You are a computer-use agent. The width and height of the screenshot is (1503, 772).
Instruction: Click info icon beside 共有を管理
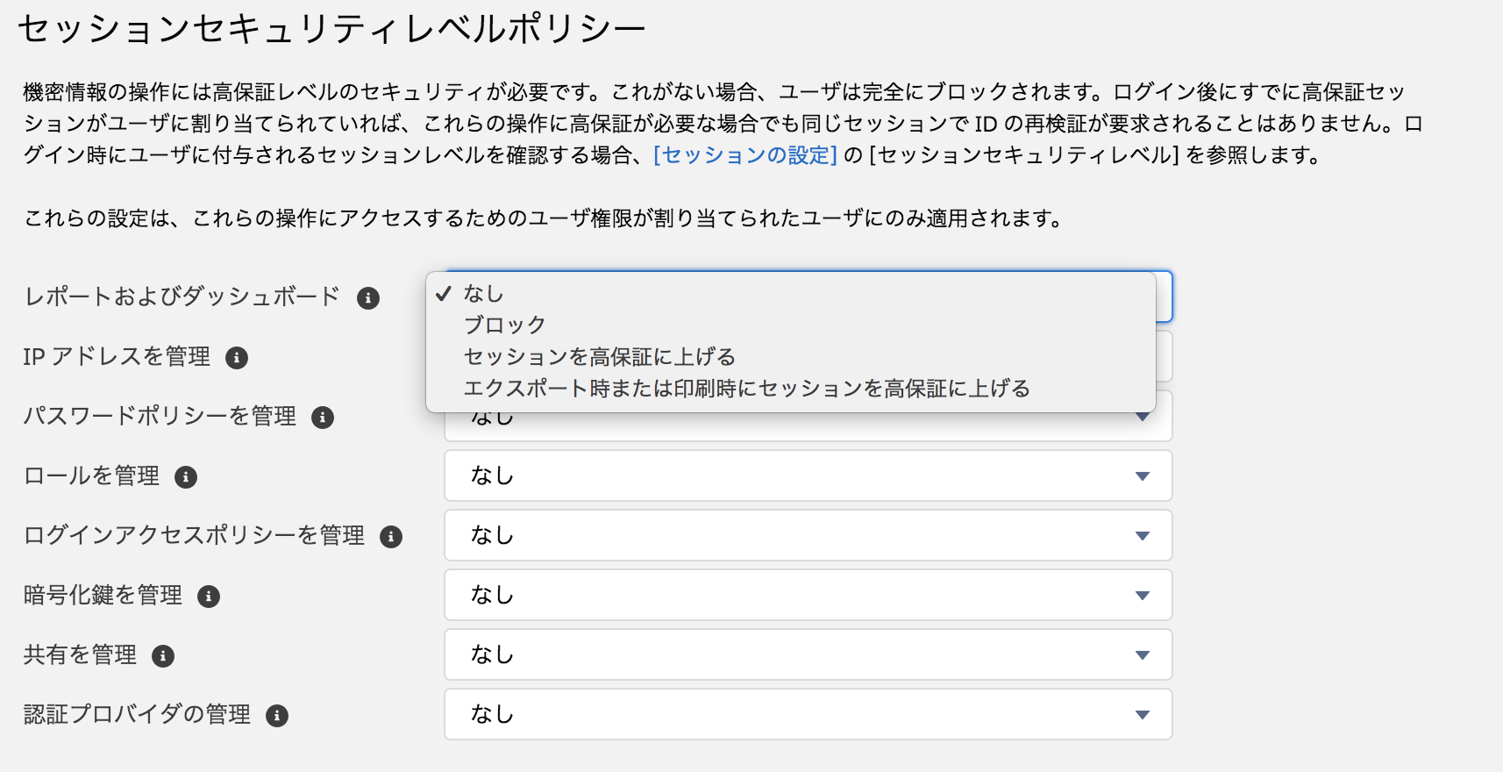click(163, 656)
